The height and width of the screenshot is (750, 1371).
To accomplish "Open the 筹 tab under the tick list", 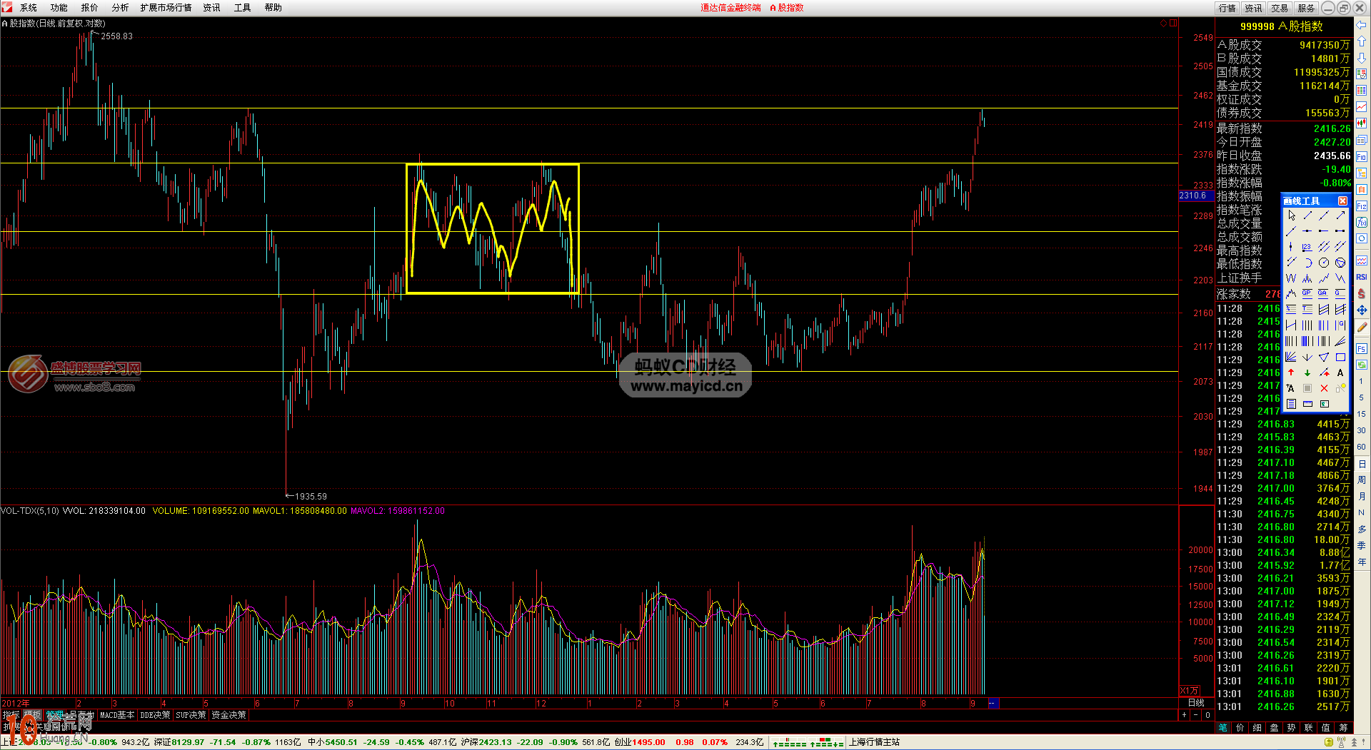I will point(1343,728).
